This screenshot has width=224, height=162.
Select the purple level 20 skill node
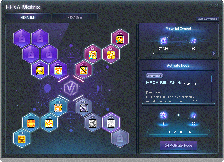58,70
